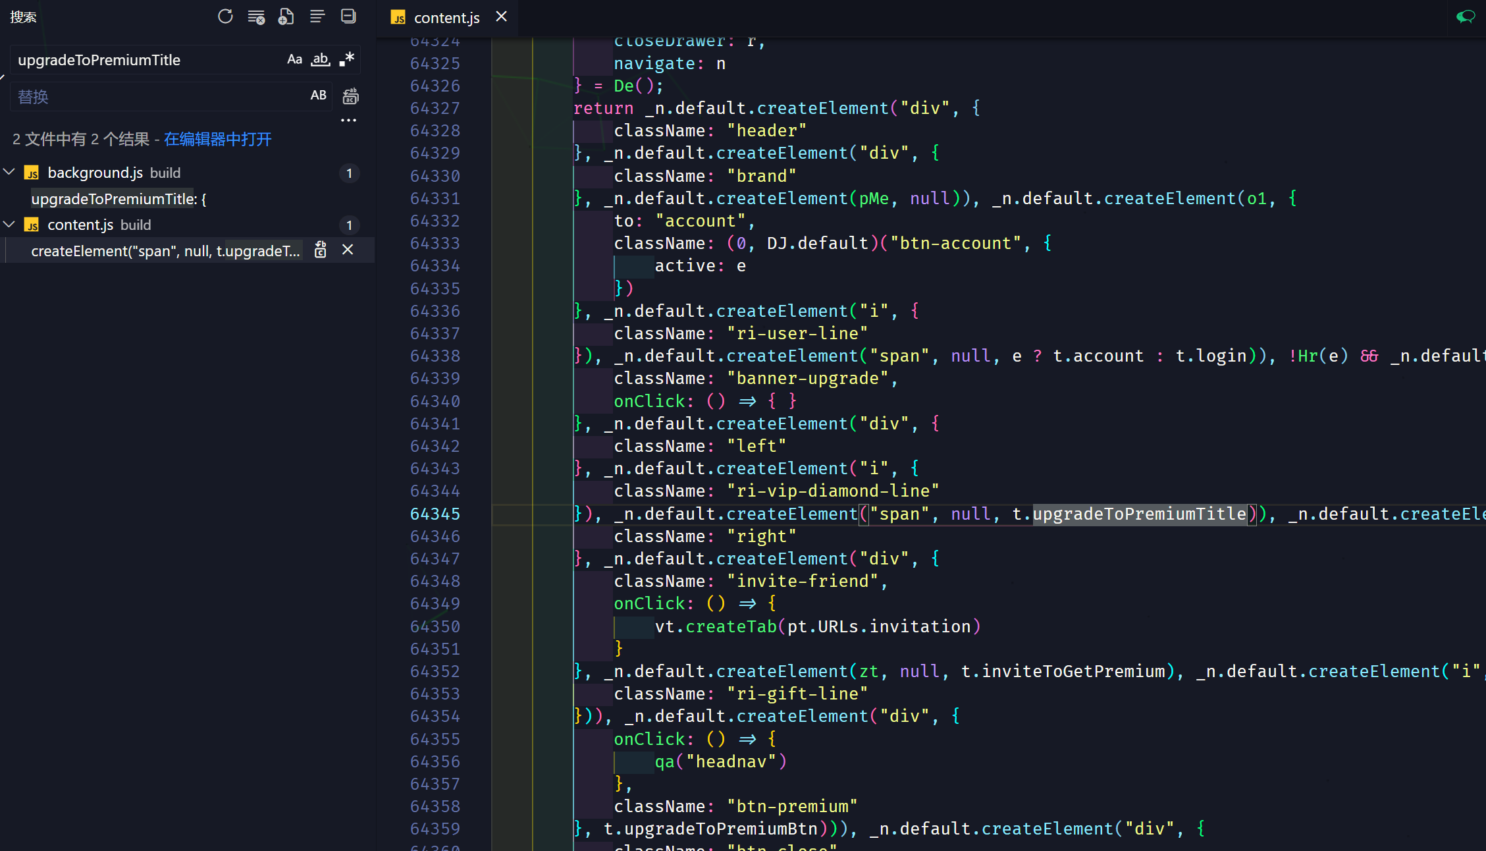Click the Replace All icon

(351, 96)
